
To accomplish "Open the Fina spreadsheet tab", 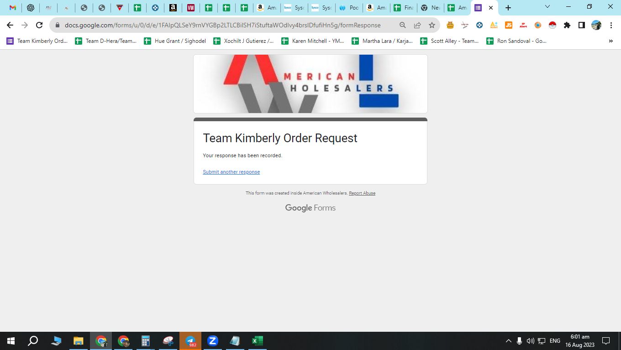I will (404, 8).
